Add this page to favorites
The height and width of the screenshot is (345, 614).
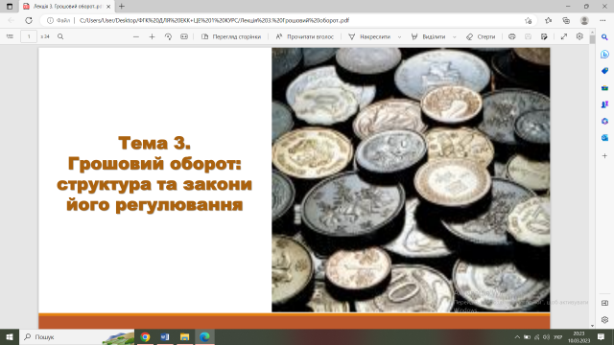click(x=529, y=20)
